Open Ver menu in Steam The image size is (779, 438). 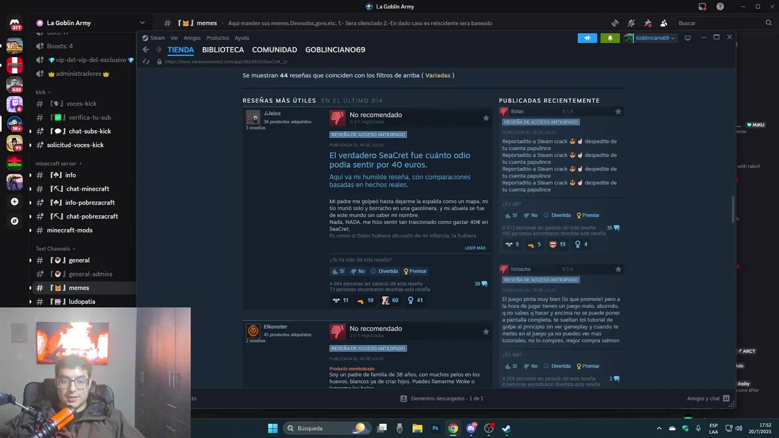pyautogui.click(x=174, y=38)
